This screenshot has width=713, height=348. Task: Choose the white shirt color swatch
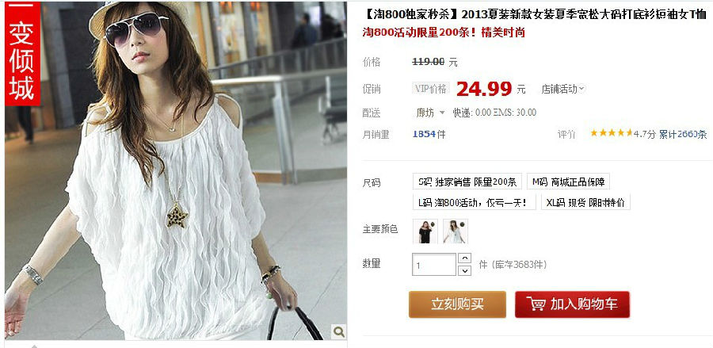[x=456, y=231]
